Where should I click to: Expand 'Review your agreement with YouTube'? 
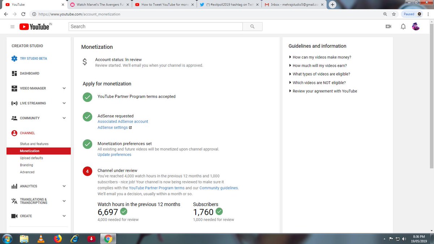(323, 91)
